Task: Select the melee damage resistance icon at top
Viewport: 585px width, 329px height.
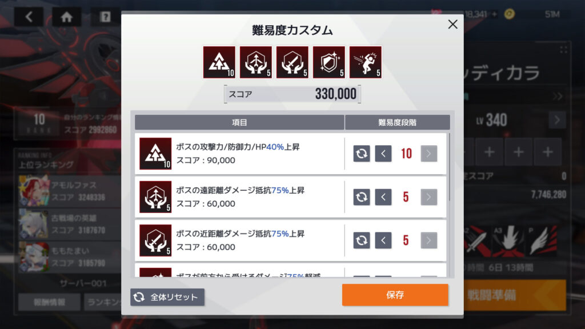Action: [x=292, y=62]
